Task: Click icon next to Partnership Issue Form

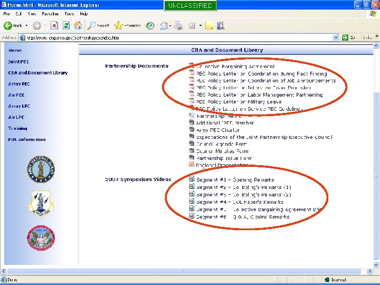Action: (192, 157)
